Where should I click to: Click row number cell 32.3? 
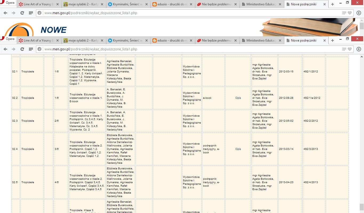pyautogui.click(x=15, y=121)
